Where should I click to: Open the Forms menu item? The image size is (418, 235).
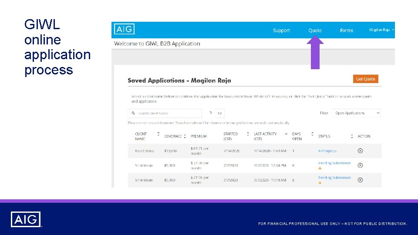coord(346,30)
